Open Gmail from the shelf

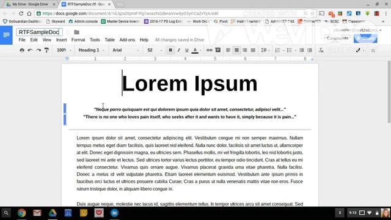[x=37, y=213]
